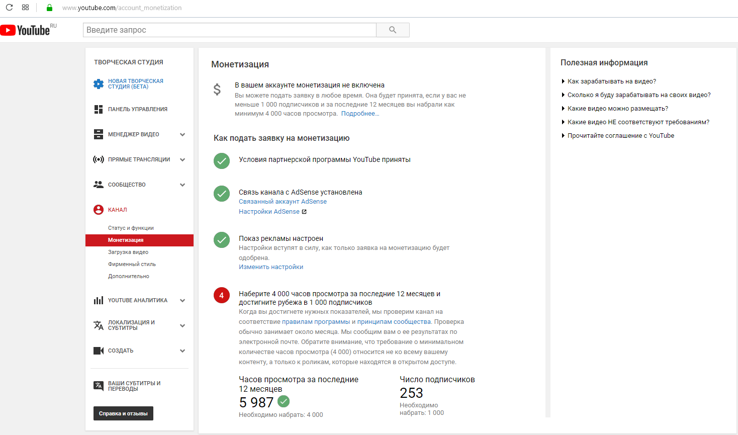Click the subscriber count 253
Screen dimensions: 738x435
tap(411, 393)
